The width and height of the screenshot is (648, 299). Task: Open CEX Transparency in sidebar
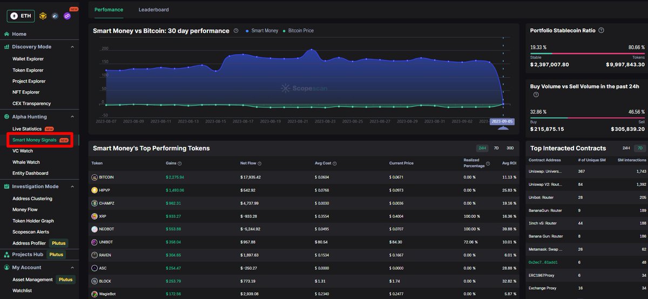tap(31, 104)
